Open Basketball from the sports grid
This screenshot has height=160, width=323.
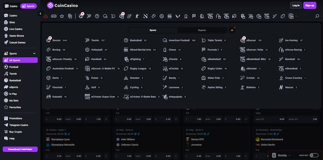(135, 40)
